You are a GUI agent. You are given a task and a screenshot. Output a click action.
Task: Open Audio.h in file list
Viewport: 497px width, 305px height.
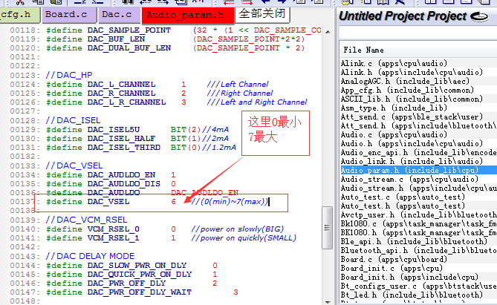coord(412,143)
